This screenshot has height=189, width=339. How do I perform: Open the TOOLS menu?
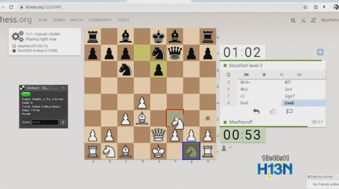tap(123, 20)
